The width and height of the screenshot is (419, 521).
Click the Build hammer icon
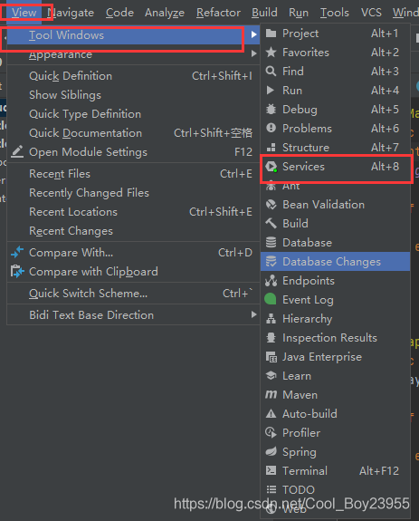click(x=271, y=223)
